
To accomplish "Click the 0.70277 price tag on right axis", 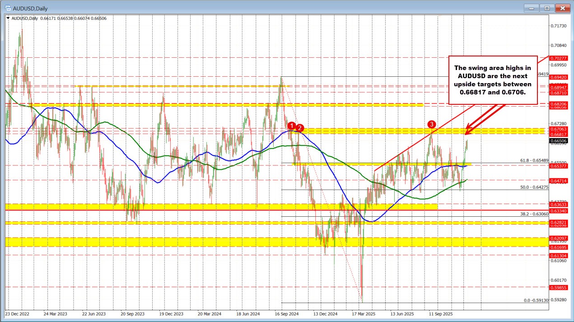I will pyautogui.click(x=558, y=58).
